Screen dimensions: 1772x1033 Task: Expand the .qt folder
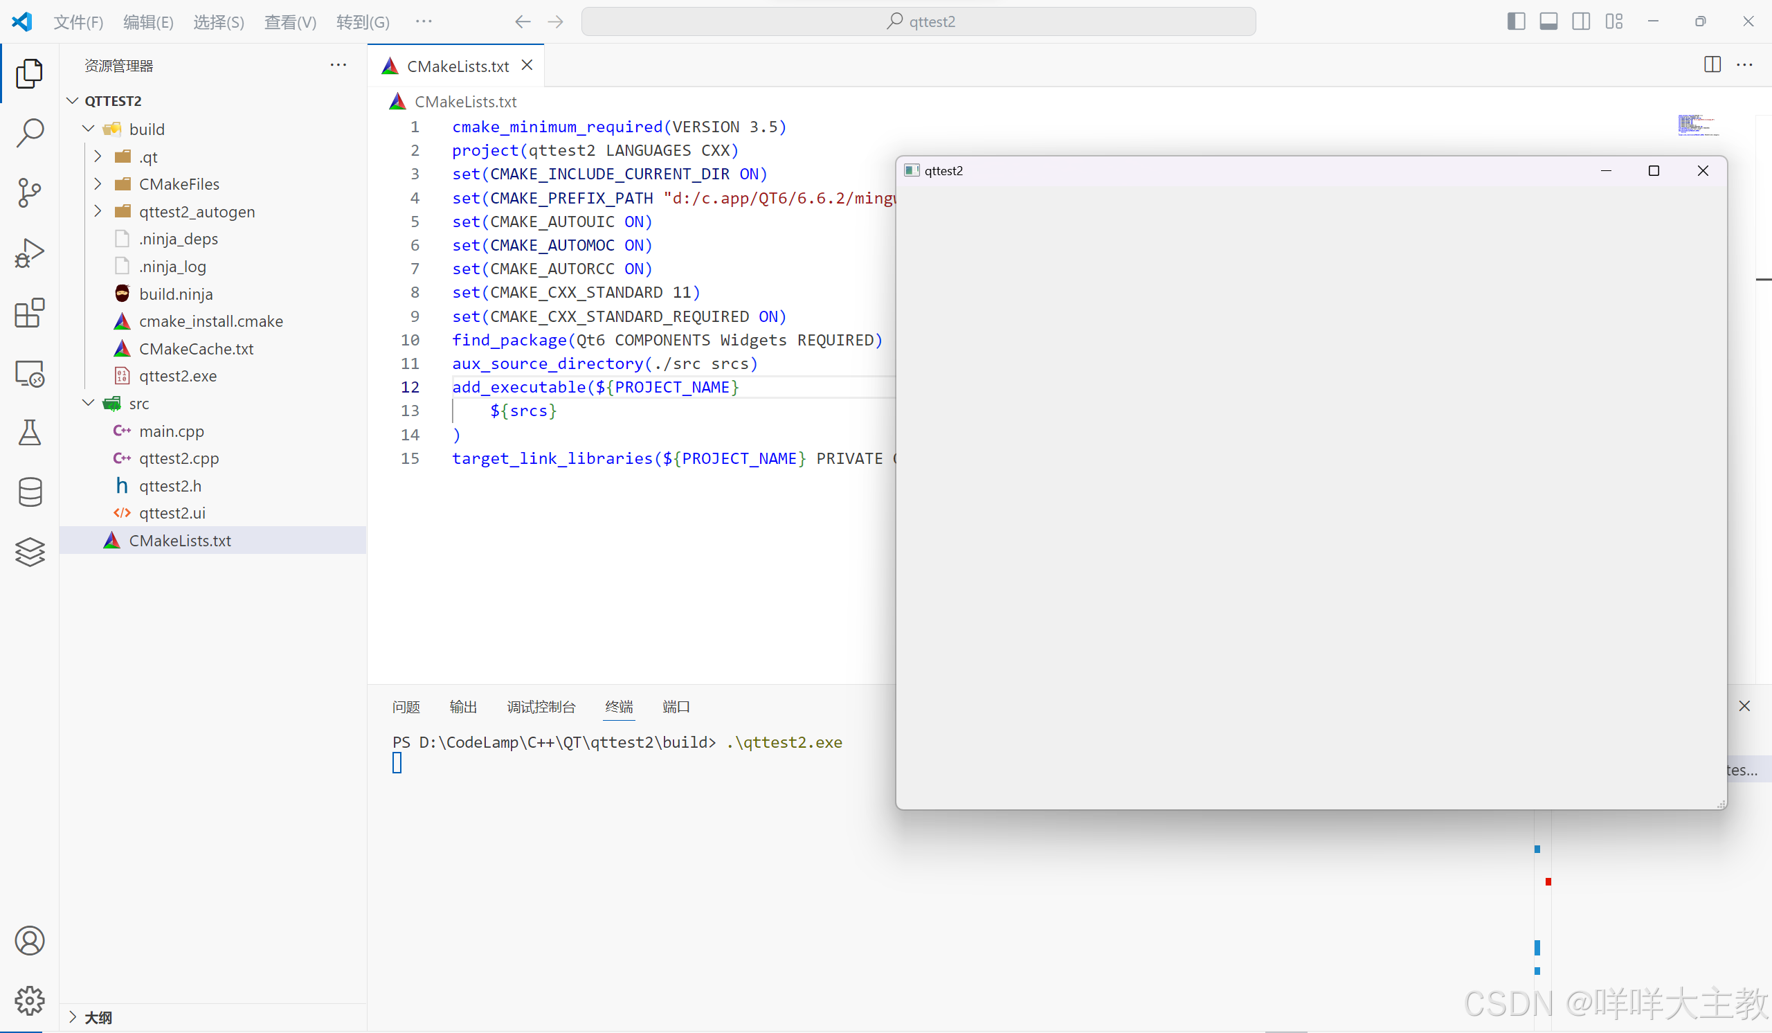98,156
